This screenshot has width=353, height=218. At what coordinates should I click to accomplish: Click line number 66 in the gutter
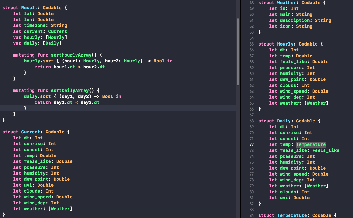(252, 109)
